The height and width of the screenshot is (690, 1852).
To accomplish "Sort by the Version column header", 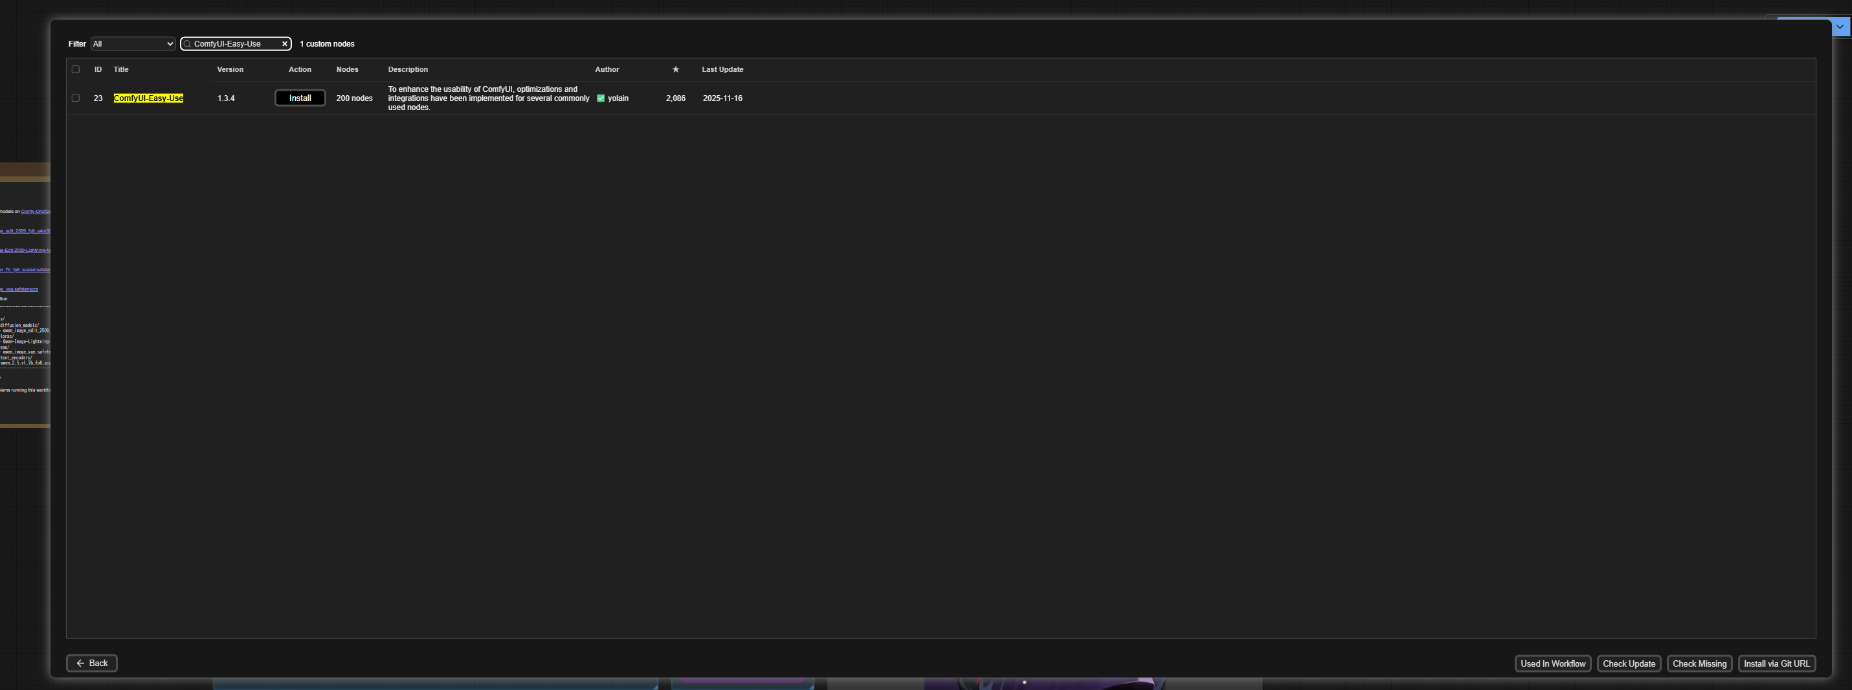I will 230,70.
